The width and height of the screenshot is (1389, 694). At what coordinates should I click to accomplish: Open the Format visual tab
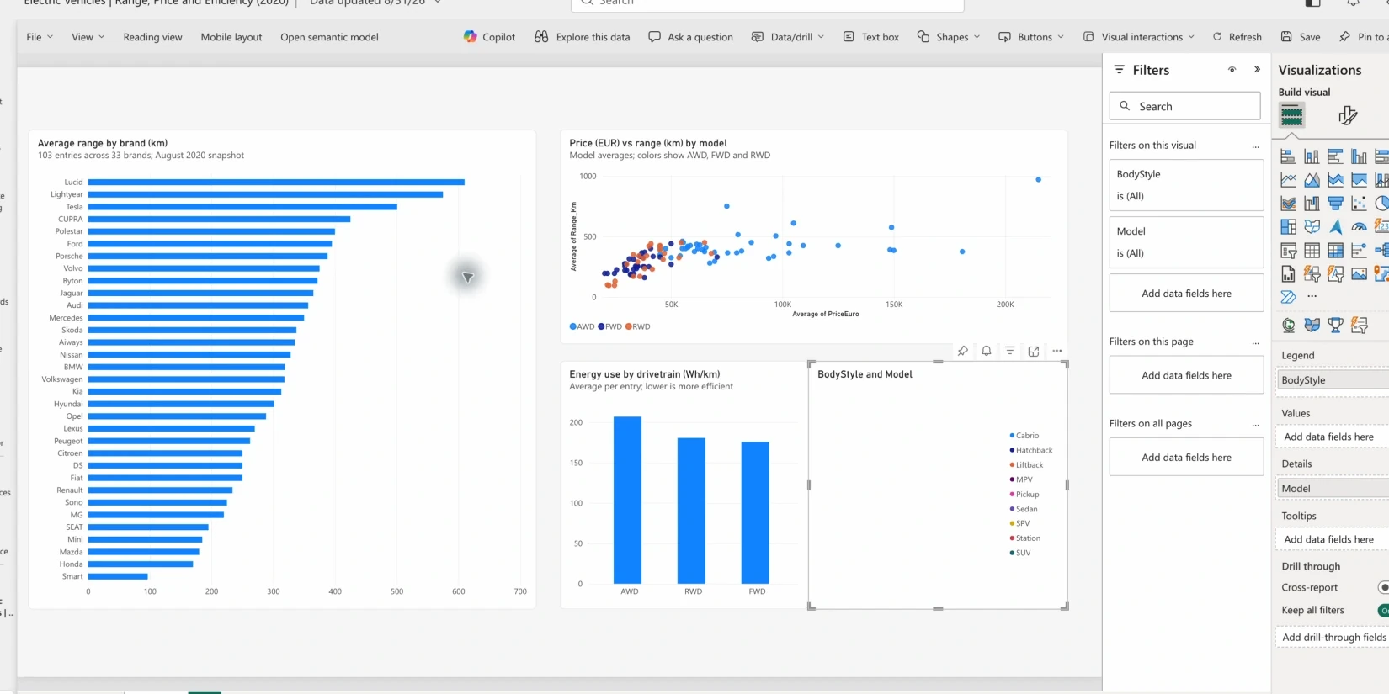tap(1348, 115)
